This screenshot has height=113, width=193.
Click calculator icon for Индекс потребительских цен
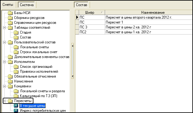[16, 111]
